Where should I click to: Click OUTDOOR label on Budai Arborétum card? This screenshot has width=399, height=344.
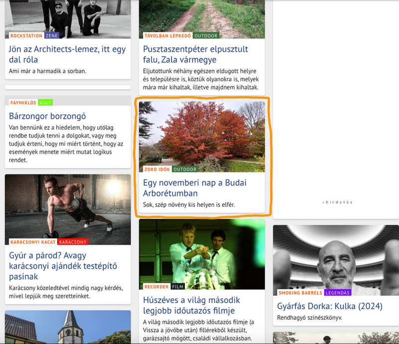click(x=185, y=169)
